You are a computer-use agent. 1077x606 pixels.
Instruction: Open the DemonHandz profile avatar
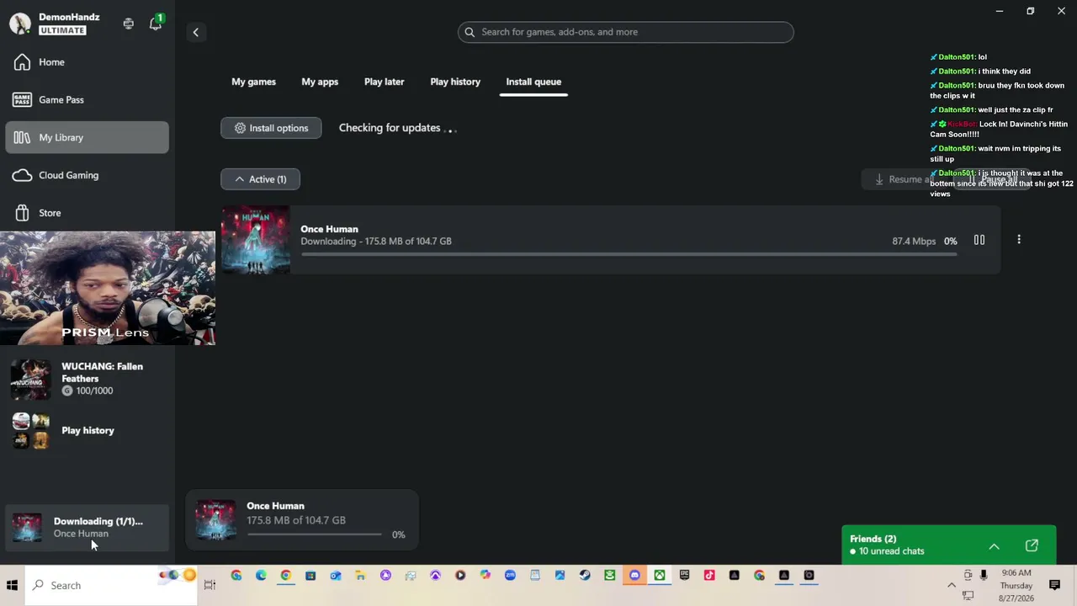tap(20, 24)
